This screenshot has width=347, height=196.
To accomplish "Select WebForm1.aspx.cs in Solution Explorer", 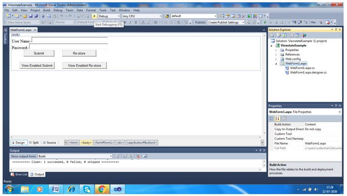I will click(x=302, y=68).
